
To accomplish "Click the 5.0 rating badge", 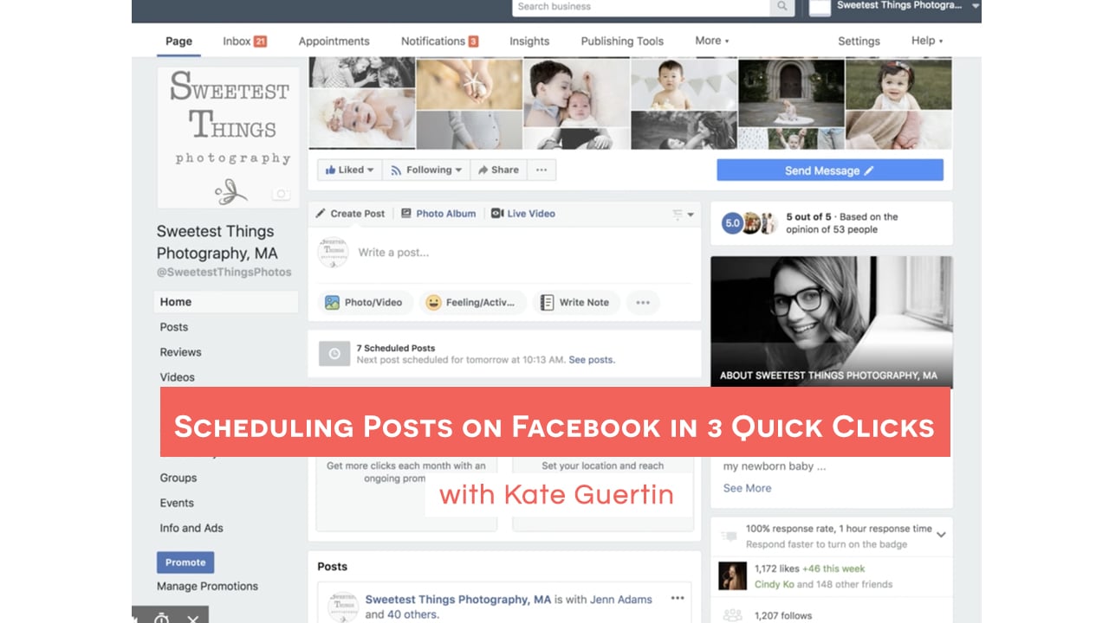I will tap(732, 223).
